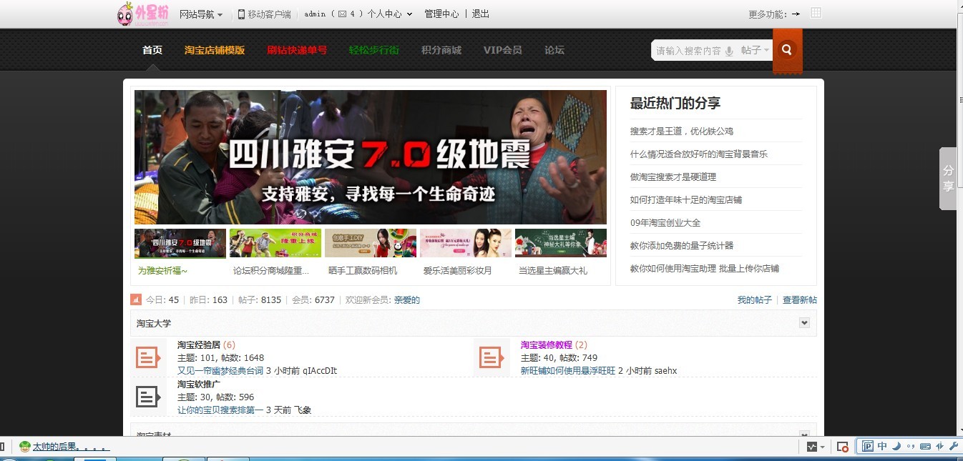Open the VIP会员 nav tab
The width and height of the screenshot is (963, 461).
[503, 50]
